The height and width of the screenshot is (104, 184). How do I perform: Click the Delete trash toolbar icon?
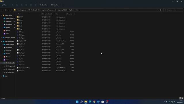(36, 5)
